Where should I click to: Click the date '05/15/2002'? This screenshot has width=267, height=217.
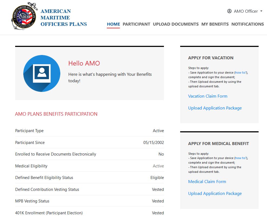[154, 143]
